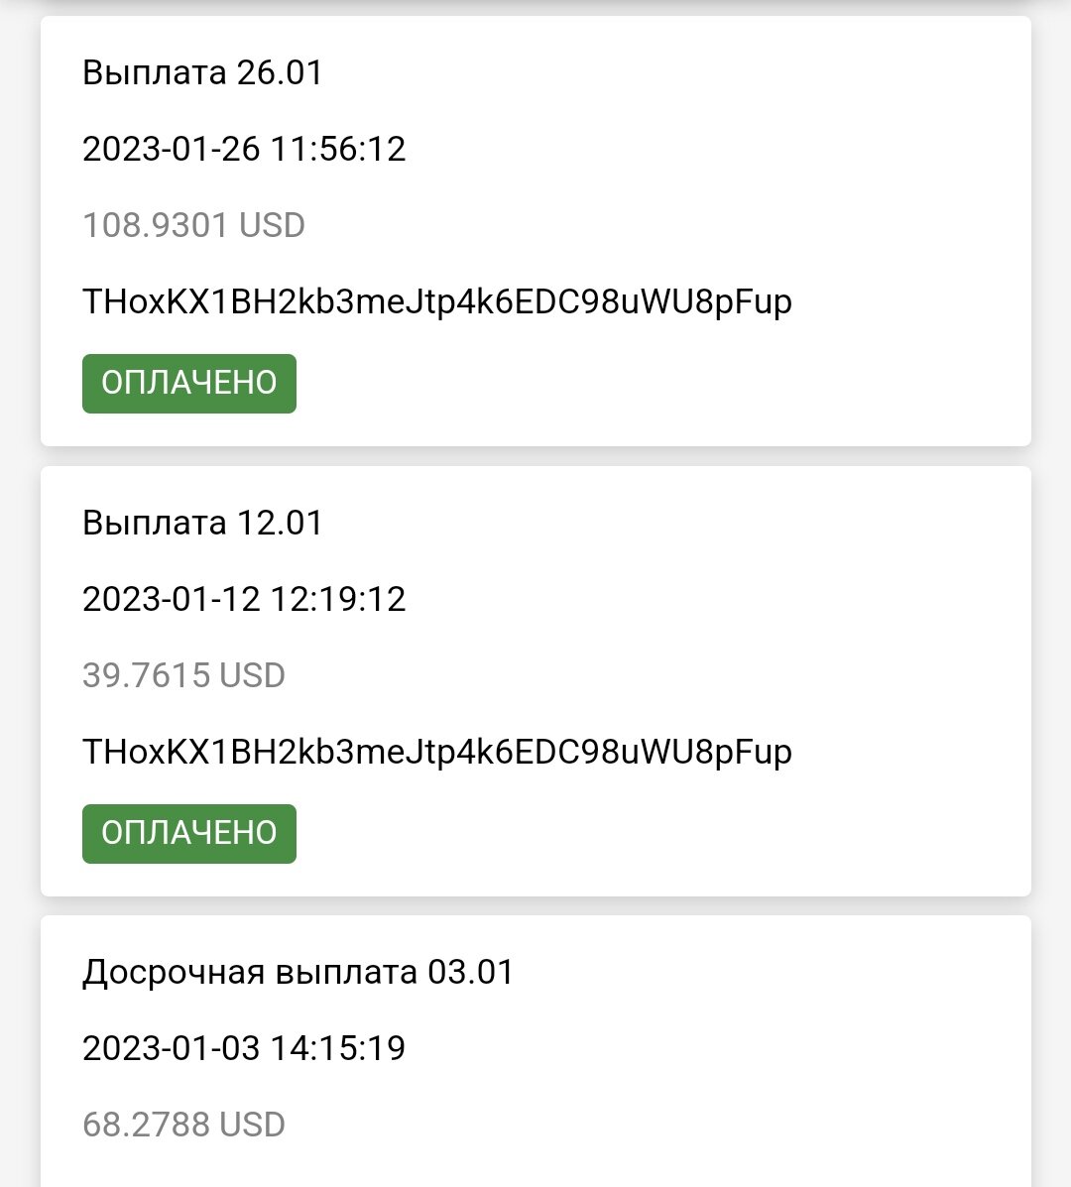This screenshot has width=1071, height=1187.
Task: Select the timestamp 2023-01-26 11:56:12
Action: coord(245,150)
